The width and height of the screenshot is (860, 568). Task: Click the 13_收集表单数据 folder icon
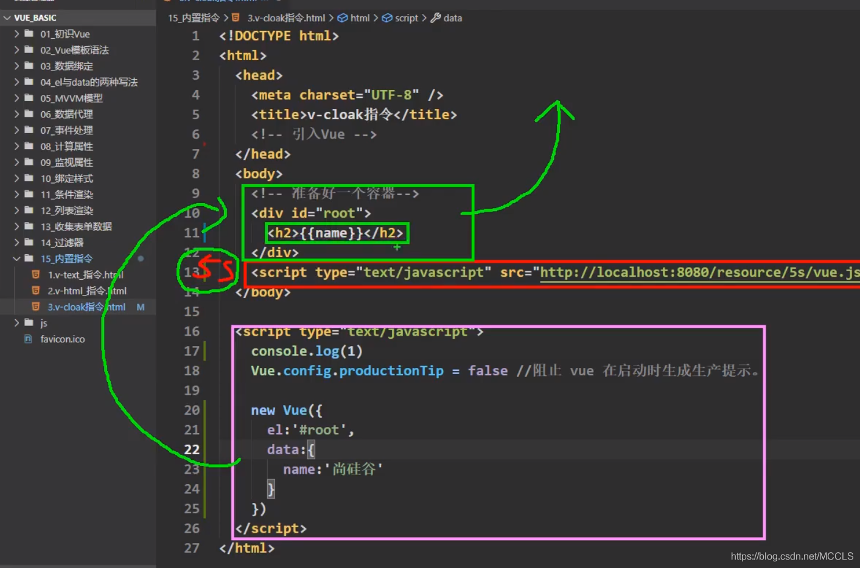pos(29,226)
